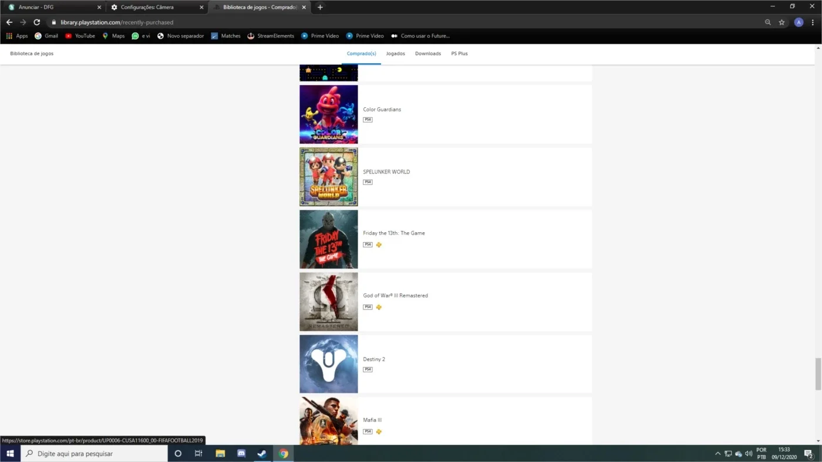Open the Destiny 2 cover thumbnail

coord(329,364)
